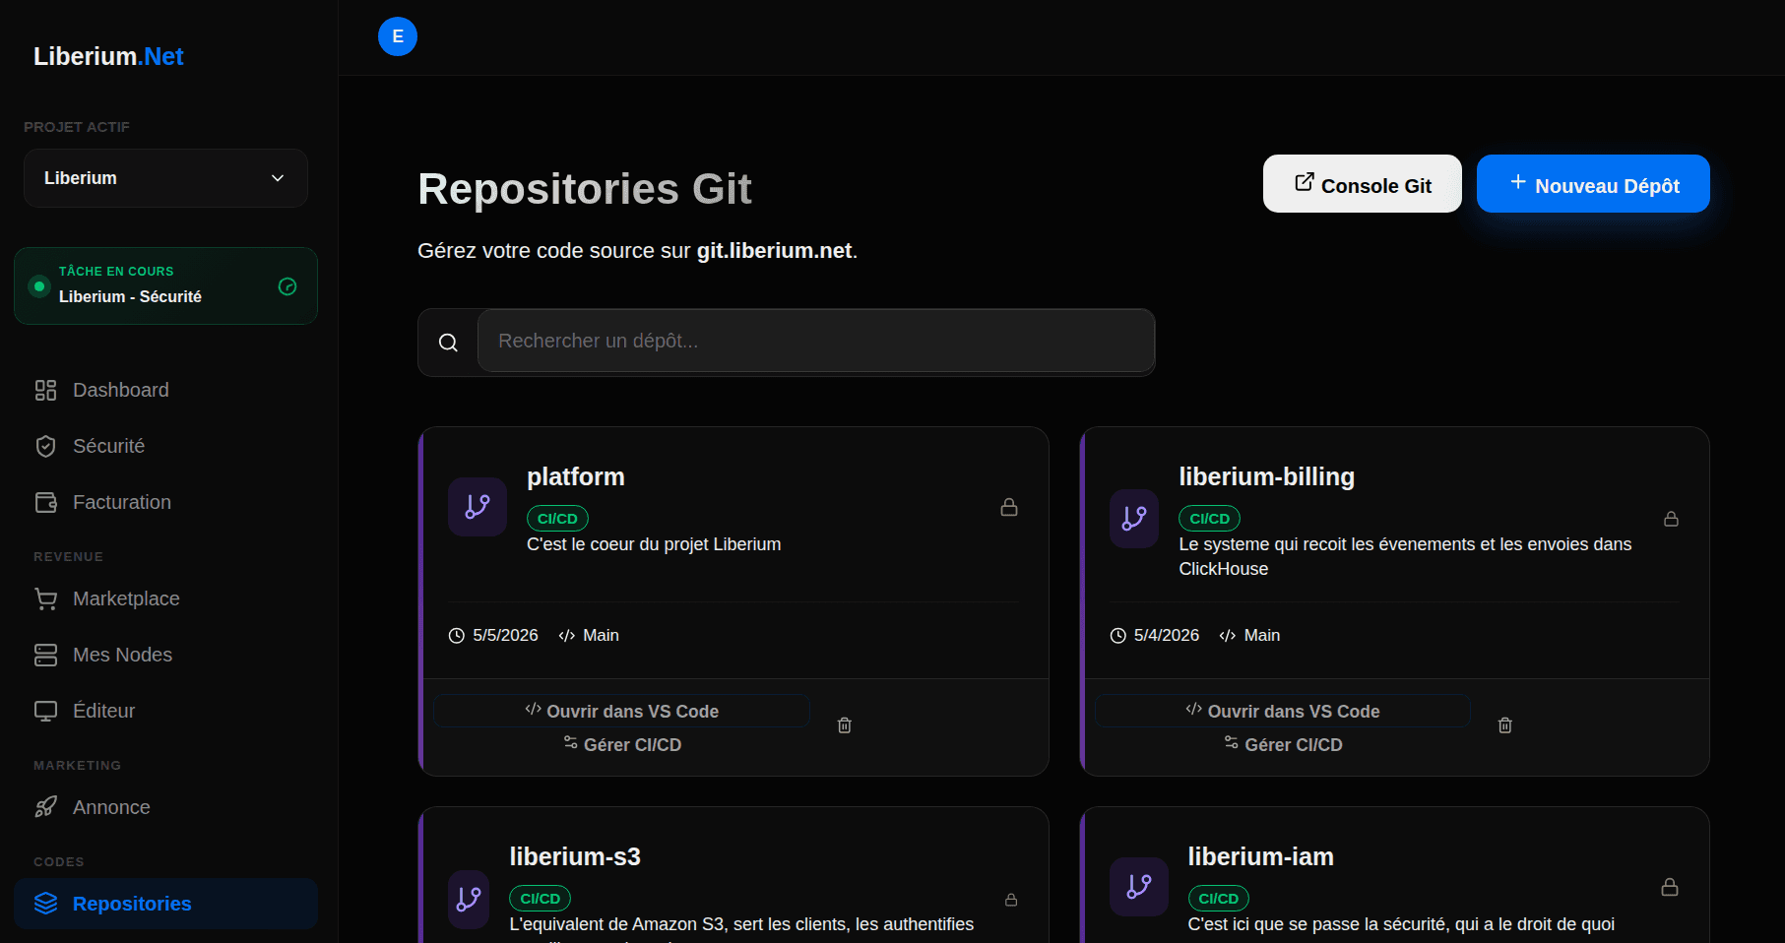1785x943 pixels.
Task: Manage CI/CD for platform
Action: 622,744
